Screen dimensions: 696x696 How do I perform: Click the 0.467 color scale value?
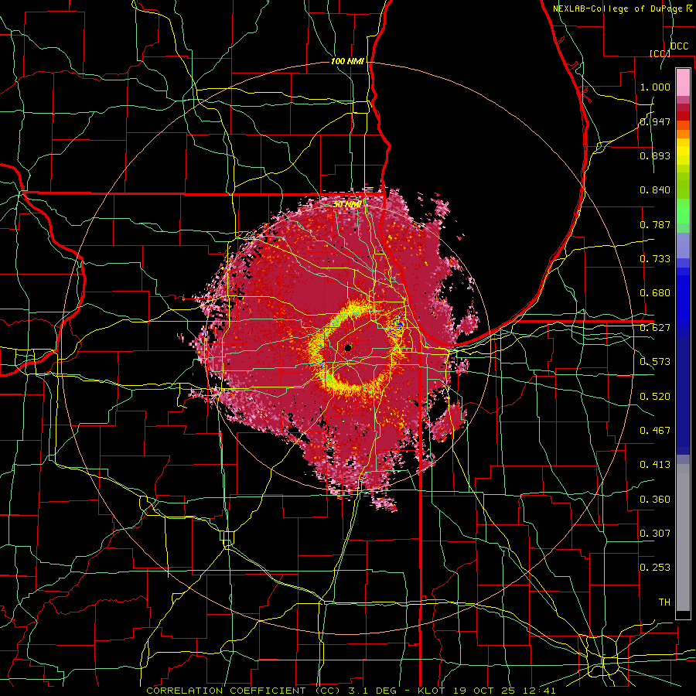coord(655,431)
